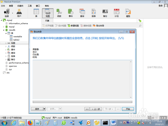Expand the 报表 node in the tree

point(6,56)
